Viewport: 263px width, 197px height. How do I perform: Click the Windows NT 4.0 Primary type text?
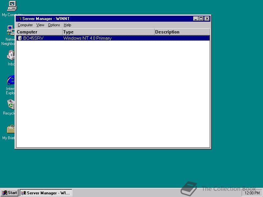click(x=87, y=38)
